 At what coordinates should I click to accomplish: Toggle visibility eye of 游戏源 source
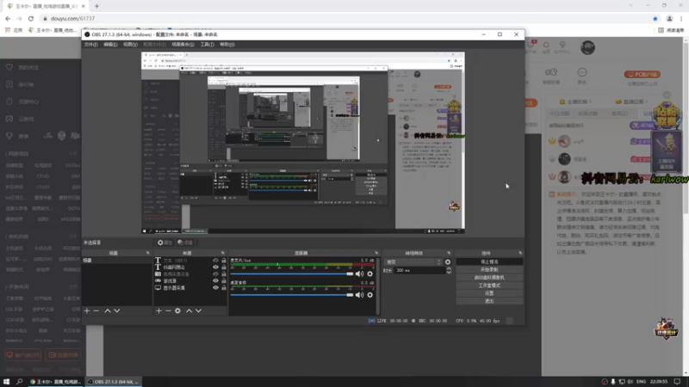pos(216,281)
